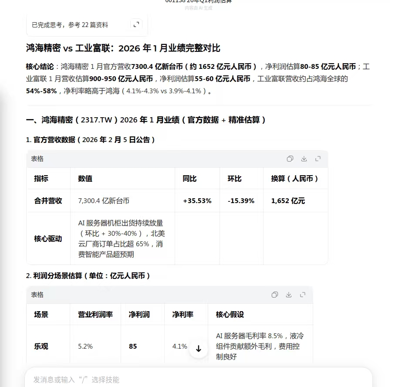
Task: Click the '数值' column header
Action: click(85, 179)
